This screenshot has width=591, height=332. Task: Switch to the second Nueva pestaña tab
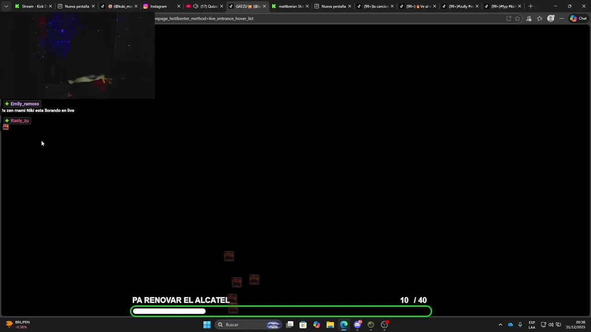332,6
